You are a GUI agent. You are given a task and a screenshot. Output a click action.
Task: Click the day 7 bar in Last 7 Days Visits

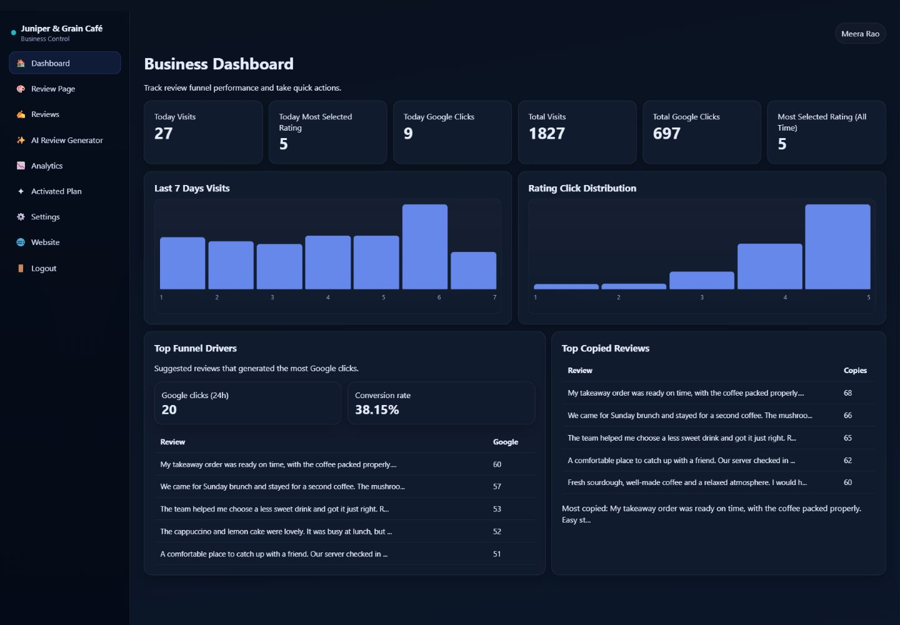click(x=474, y=271)
